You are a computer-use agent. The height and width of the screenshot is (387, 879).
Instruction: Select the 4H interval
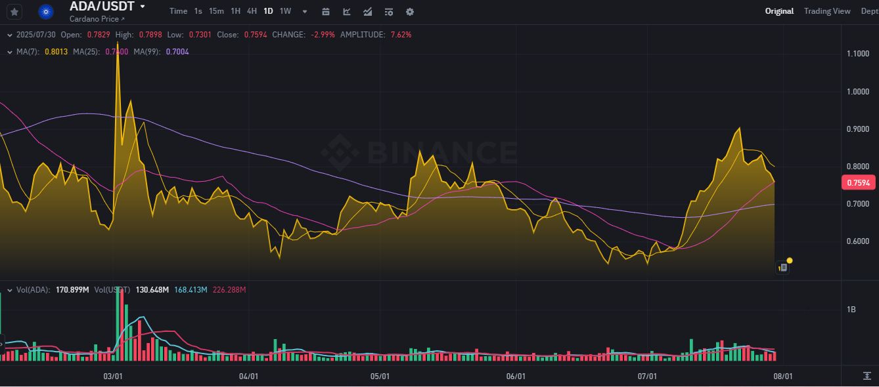[x=252, y=11]
